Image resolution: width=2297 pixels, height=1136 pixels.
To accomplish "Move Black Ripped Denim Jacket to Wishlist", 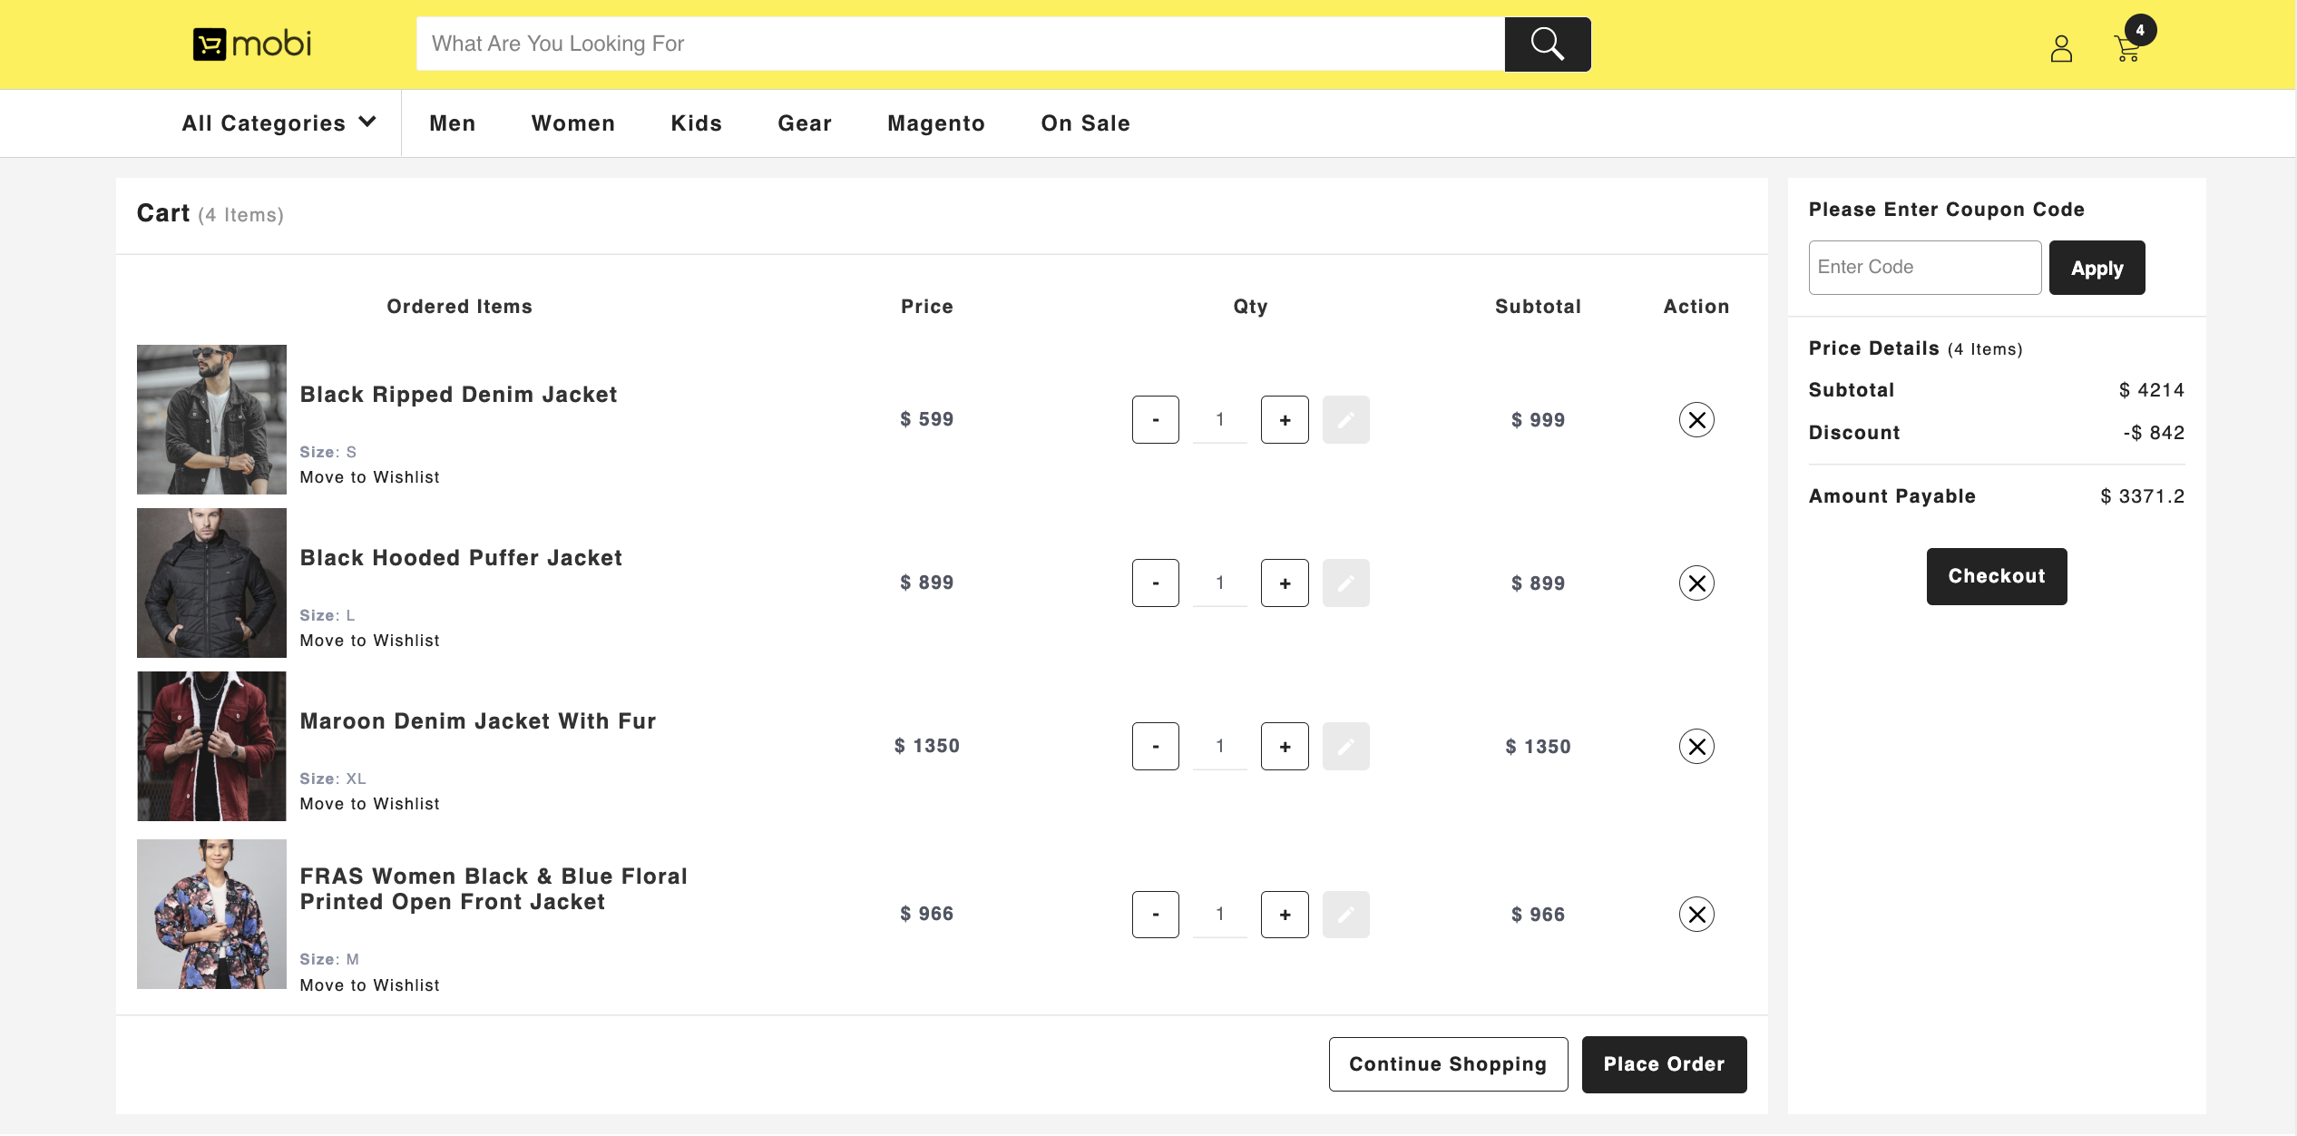I will (x=368, y=476).
